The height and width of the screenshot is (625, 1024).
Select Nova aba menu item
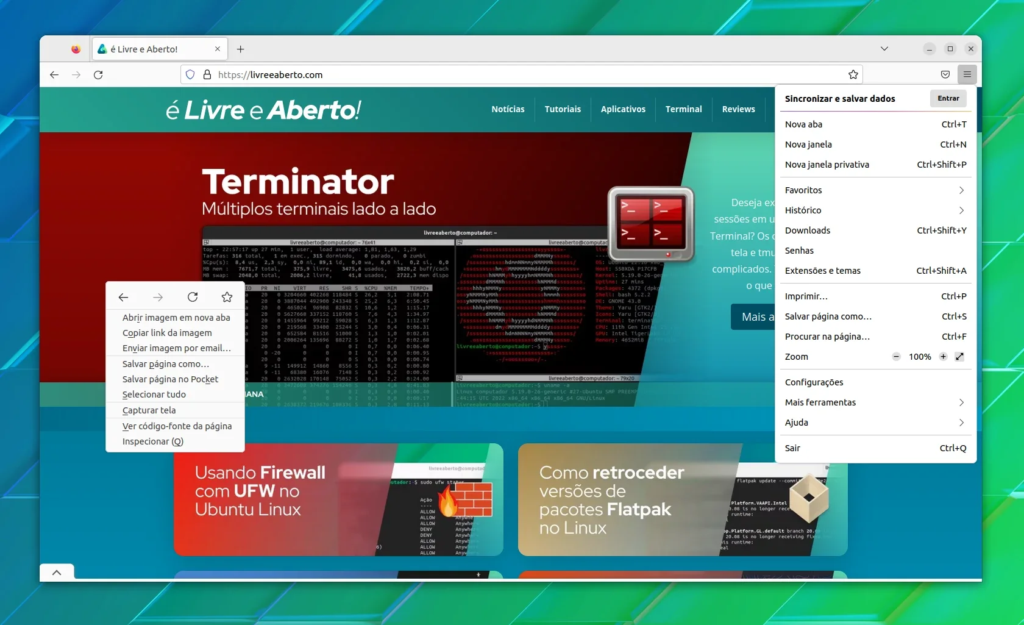tap(876, 124)
